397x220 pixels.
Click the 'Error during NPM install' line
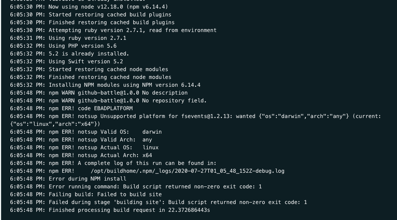click(x=87, y=179)
